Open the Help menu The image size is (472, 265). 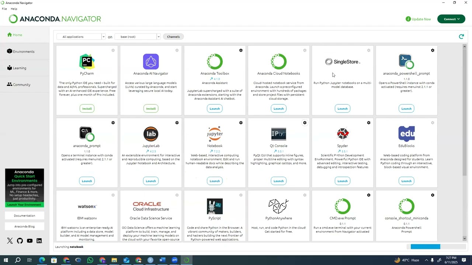[14, 8]
